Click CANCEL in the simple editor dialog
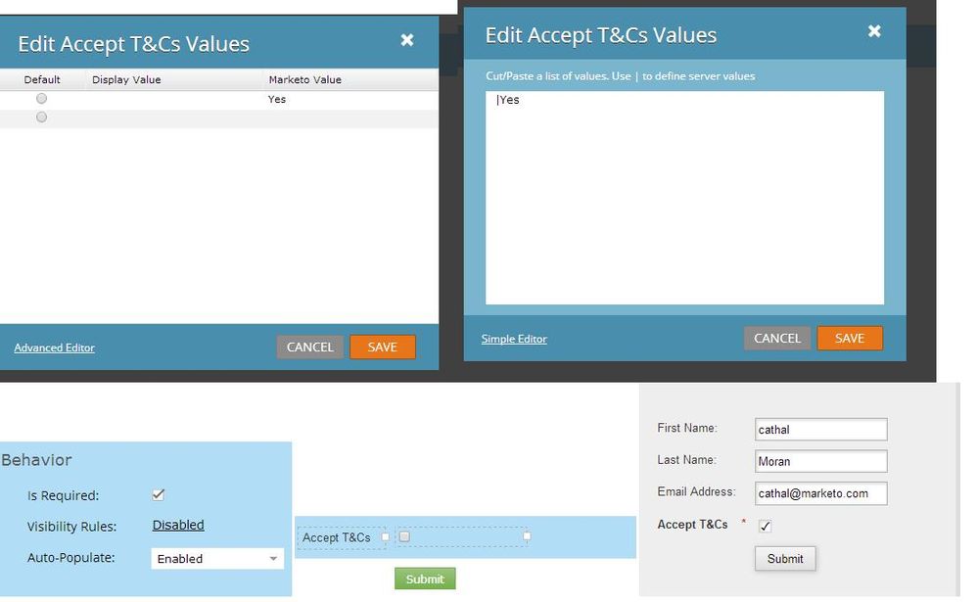This screenshot has width=978, height=602. click(310, 347)
